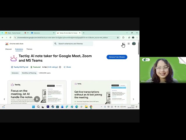Open the web store more options menu
This screenshot has width=186, height=140.
pyautogui.click(x=124, y=44)
